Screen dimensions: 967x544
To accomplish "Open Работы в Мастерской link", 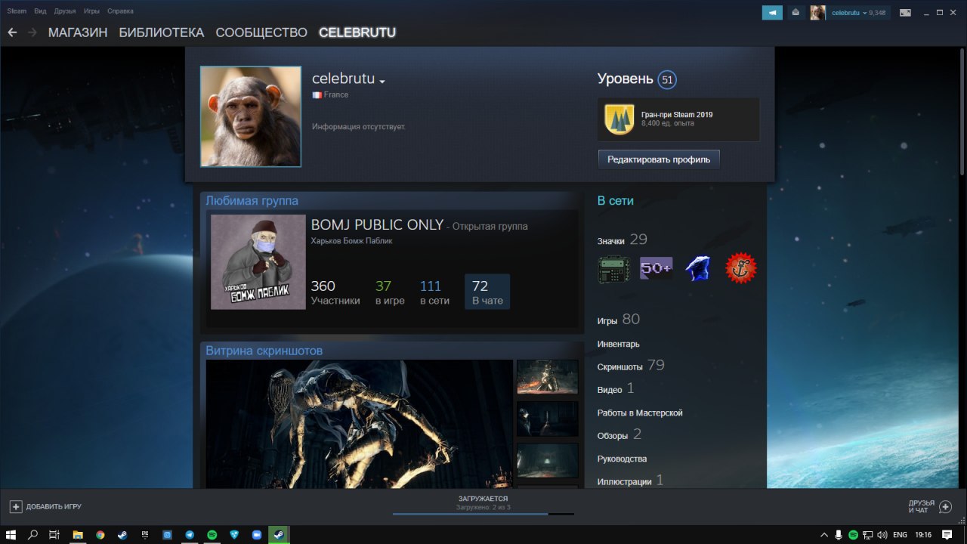I will coord(640,413).
